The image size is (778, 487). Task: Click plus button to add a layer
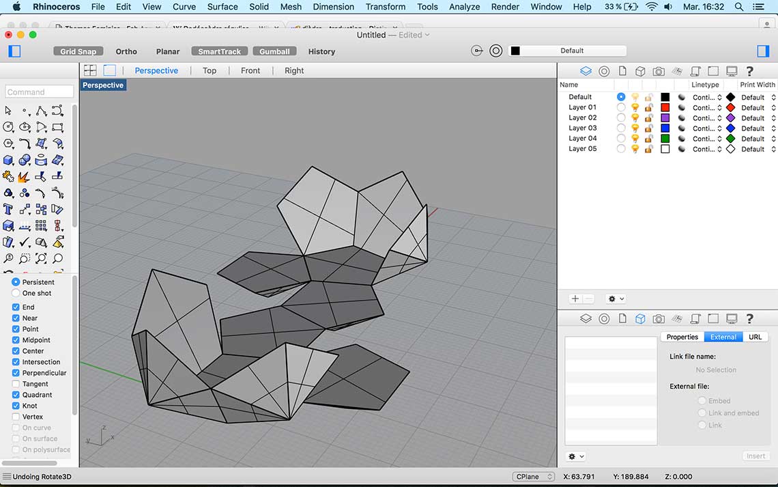(x=575, y=299)
